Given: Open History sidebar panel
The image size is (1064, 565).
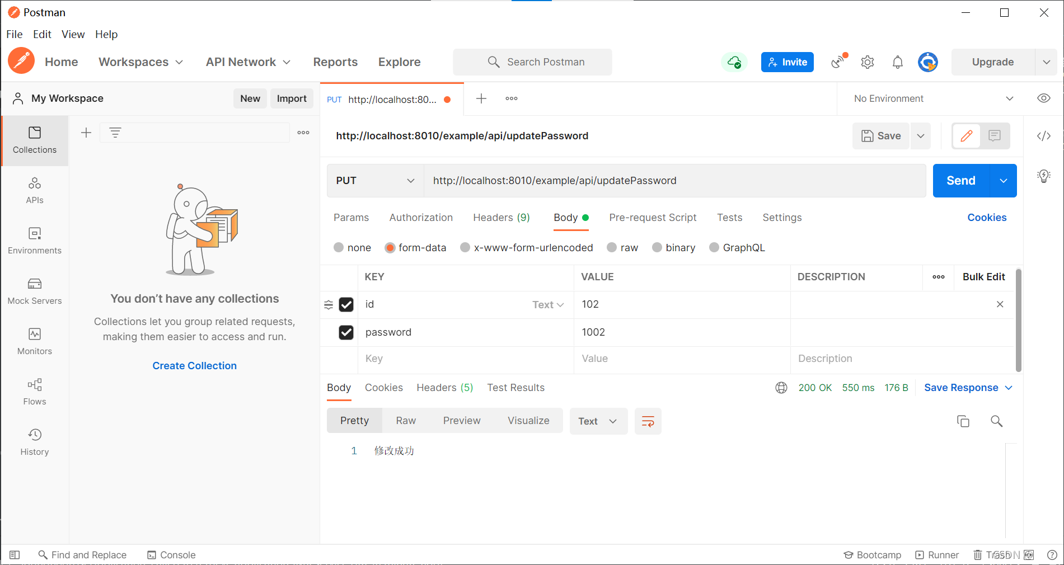Looking at the screenshot, I should 35,442.
